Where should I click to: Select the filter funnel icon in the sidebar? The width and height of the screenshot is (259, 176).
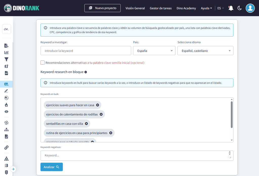point(7,59)
